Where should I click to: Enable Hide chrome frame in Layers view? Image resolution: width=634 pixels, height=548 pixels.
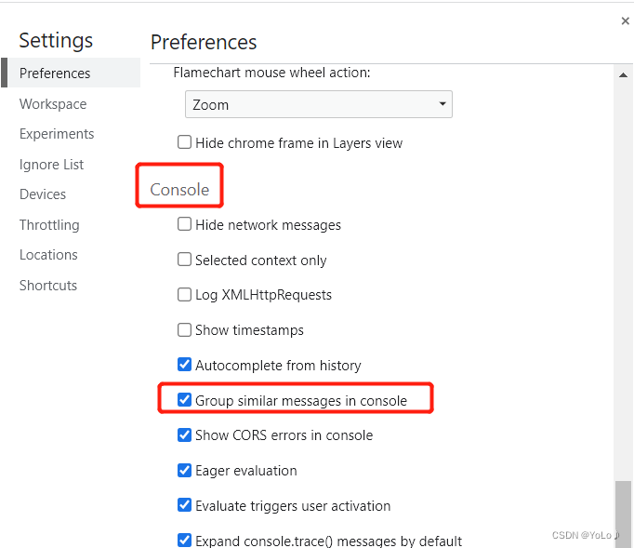[185, 143]
